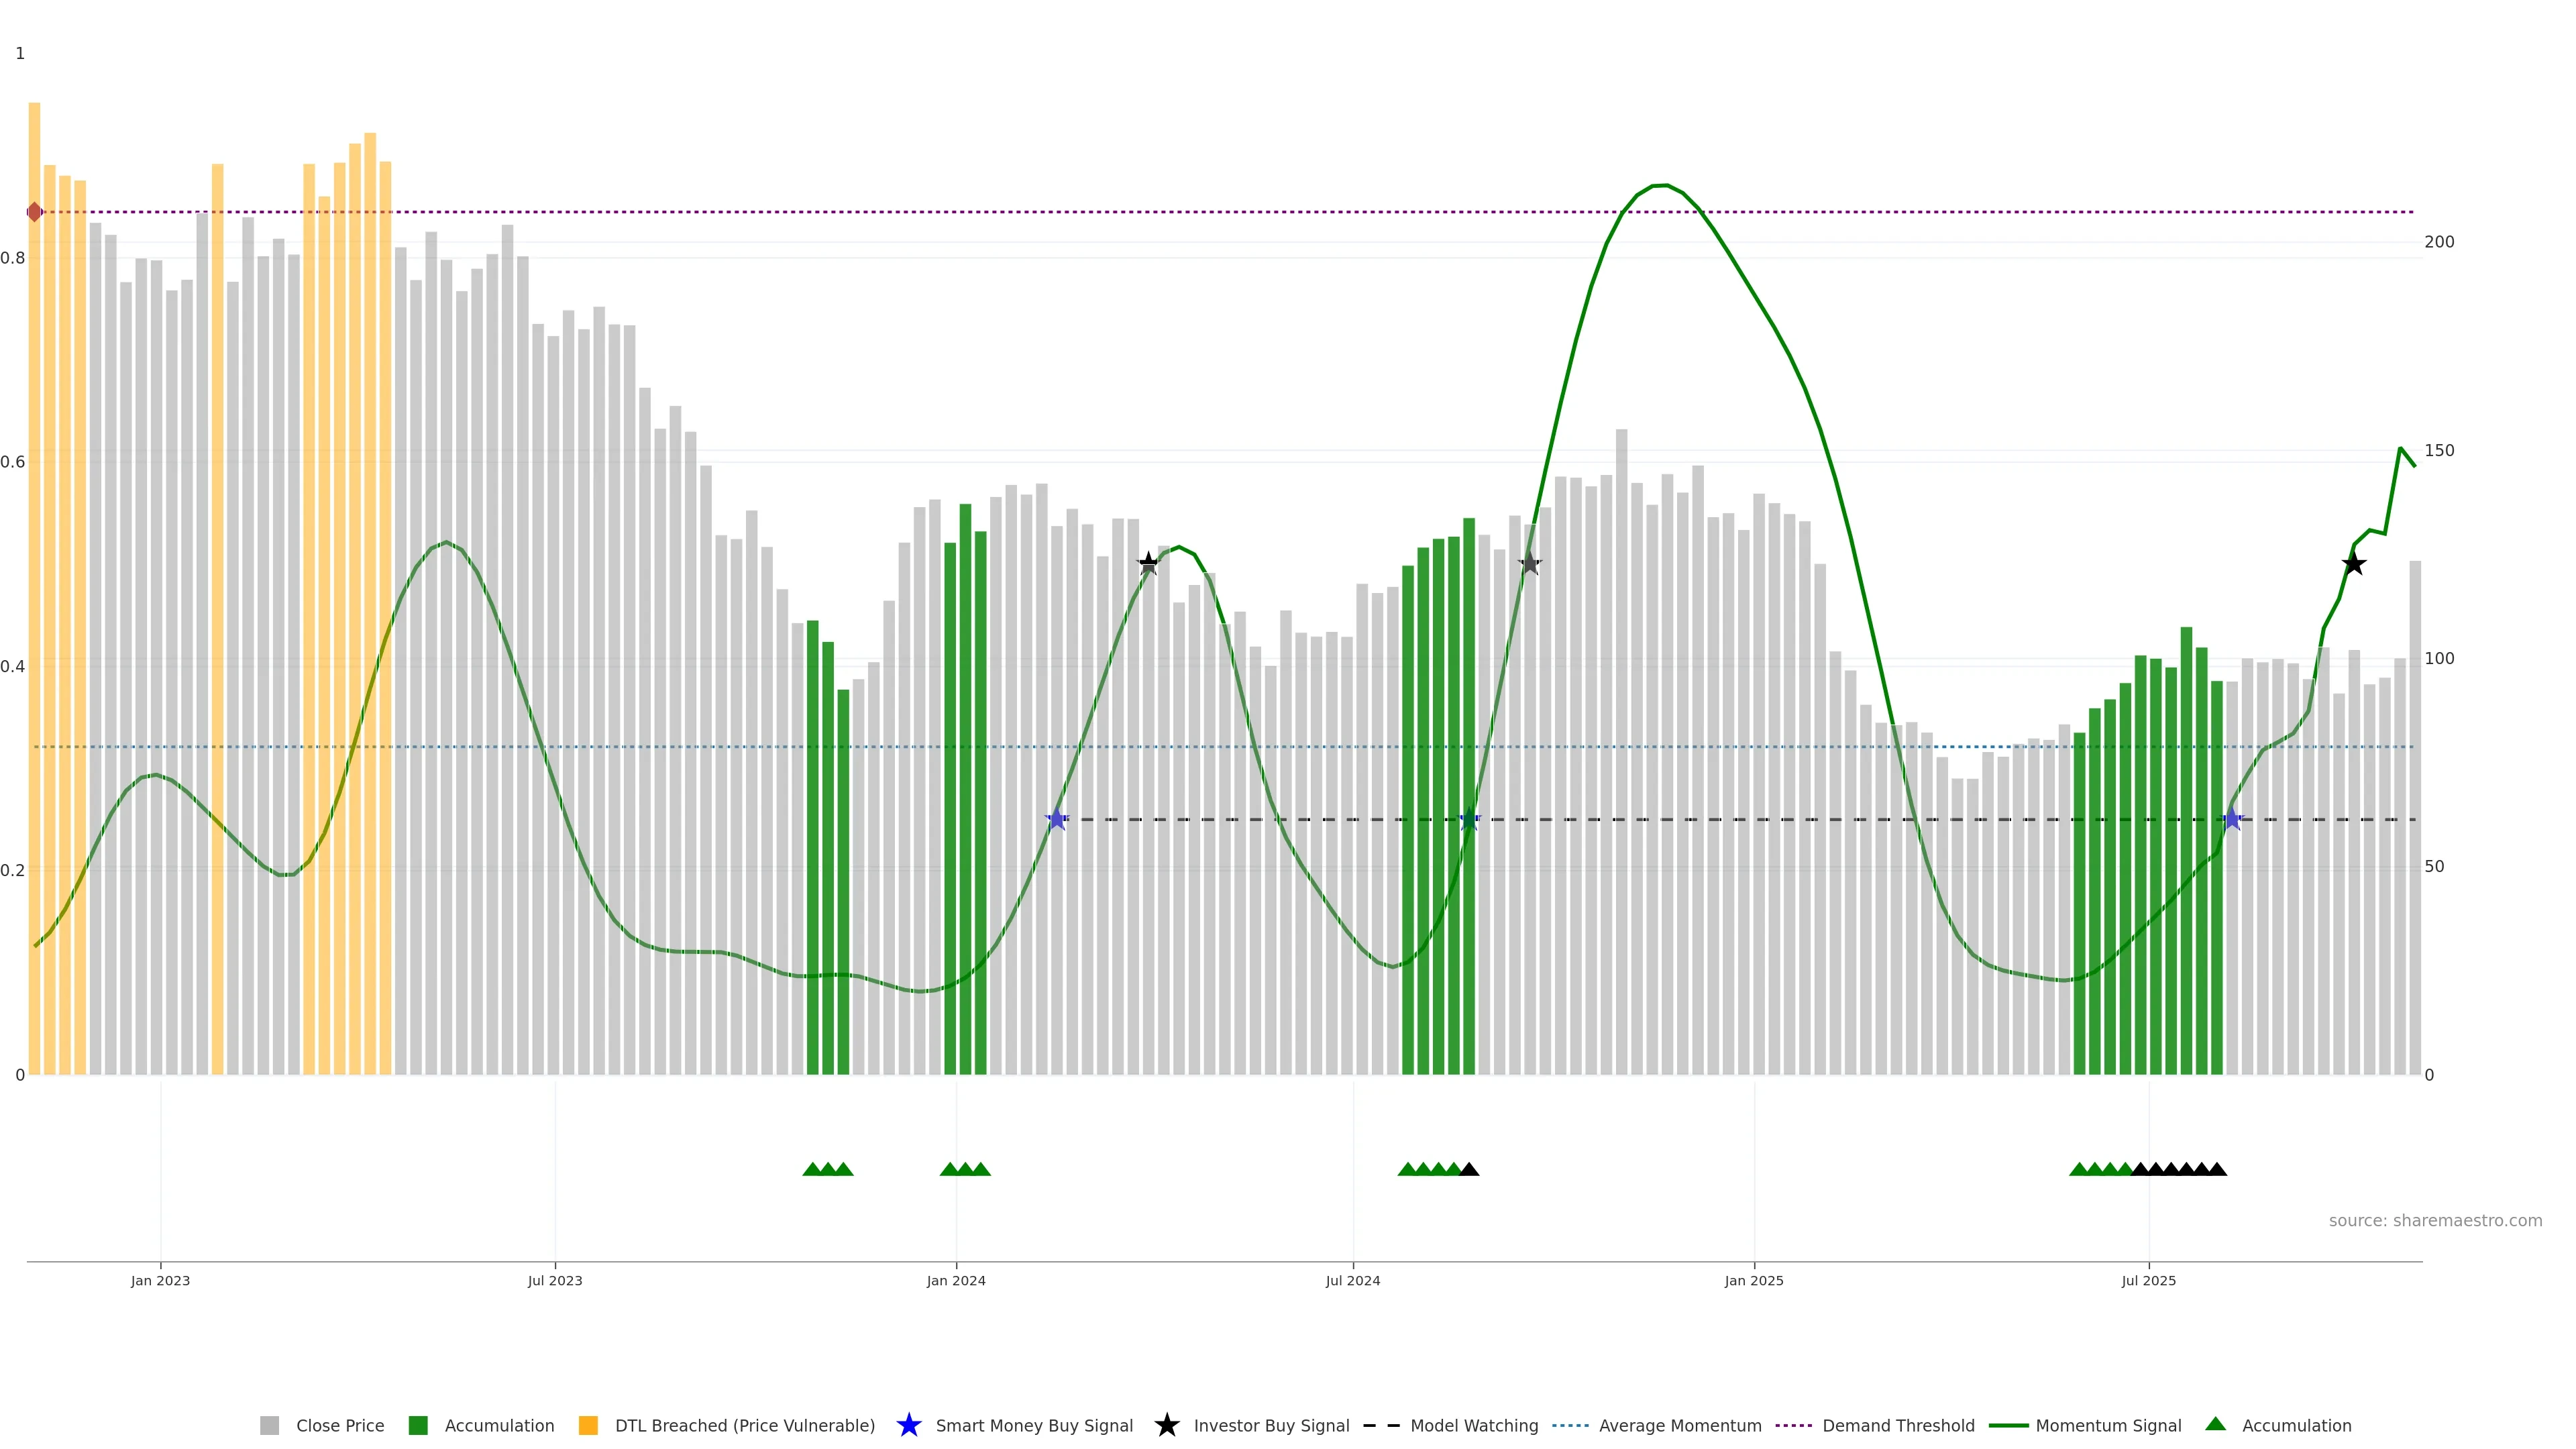This screenshot has height=1449, width=2576.
Task: Click the green Accumulation square legend swatch
Action: pos(418,1426)
